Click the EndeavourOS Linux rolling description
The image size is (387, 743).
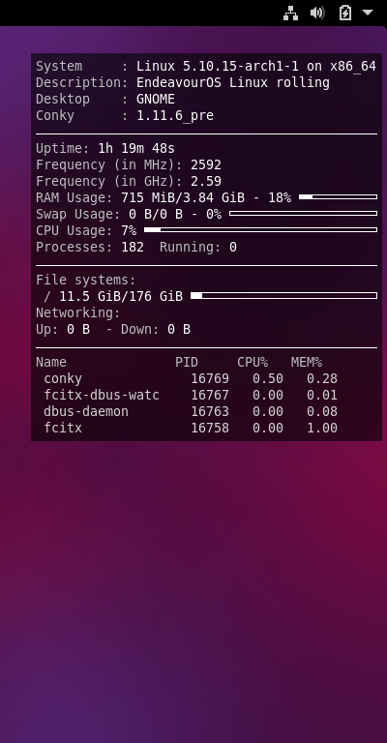pos(233,83)
